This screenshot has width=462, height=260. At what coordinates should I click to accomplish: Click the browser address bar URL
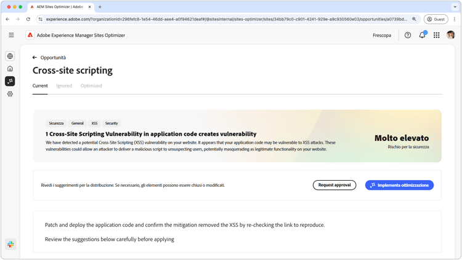(226, 19)
